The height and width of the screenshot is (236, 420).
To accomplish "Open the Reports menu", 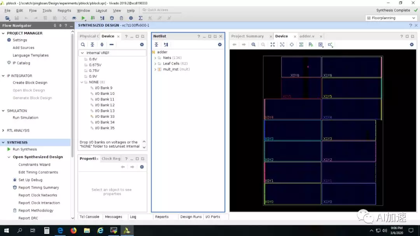I will 64,10.
